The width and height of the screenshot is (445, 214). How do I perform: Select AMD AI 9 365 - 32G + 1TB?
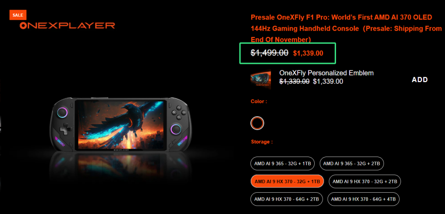(x=283, y=164)
